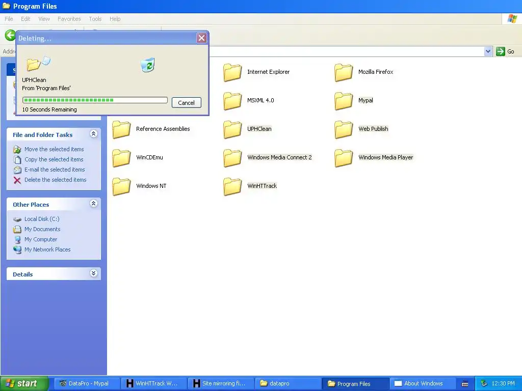Click the My Documents icon
The width and height of the screenshot is (522, 391).
[x=17, y=230]
